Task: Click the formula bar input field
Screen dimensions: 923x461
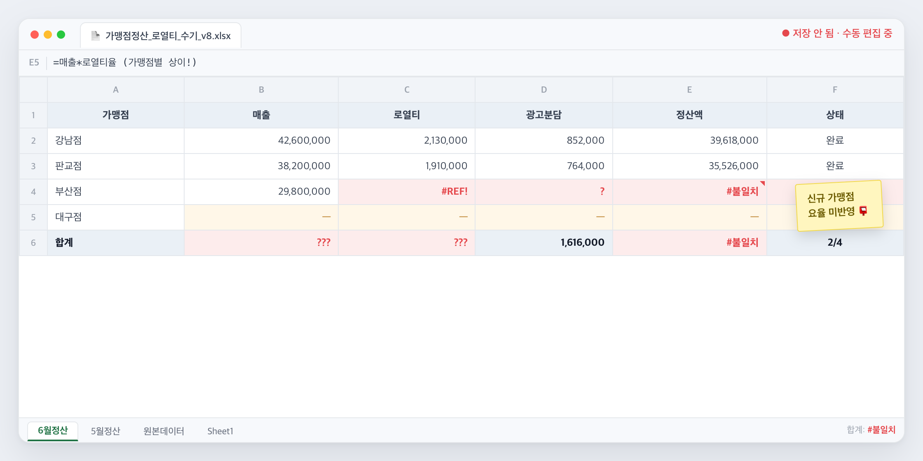Action: 474,63
